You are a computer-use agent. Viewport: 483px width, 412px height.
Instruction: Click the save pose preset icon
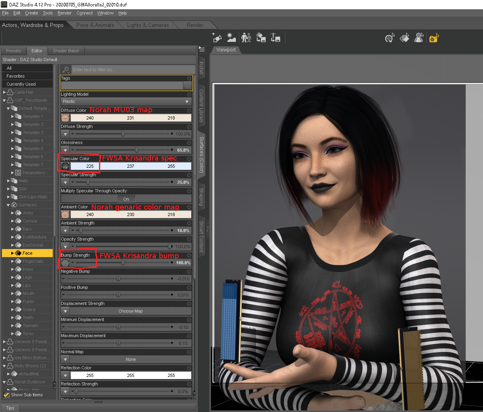[275, 37]
